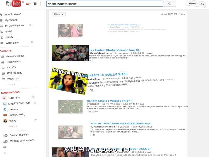Image resolution: width=209 pixels, height=157 pixels.
Task: Click the My Channel person icon
Action: [1, 20]
